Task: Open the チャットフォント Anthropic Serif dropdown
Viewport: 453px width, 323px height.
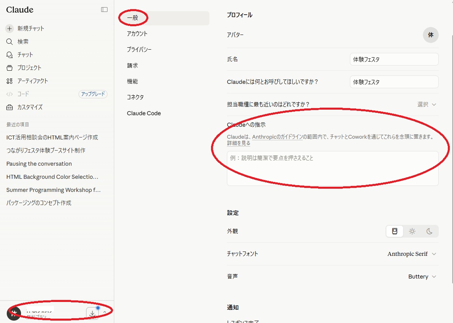Action: pyautogui.click(x=412, y=254)
